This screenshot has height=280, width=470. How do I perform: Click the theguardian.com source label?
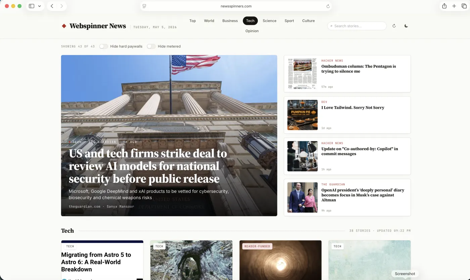(85, 206)
